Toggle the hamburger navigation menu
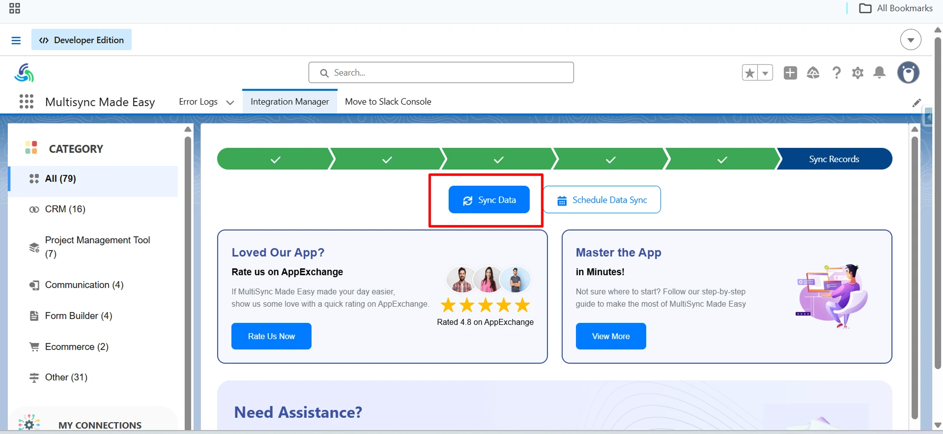This screenshot has width=943, height=434. 16,40
